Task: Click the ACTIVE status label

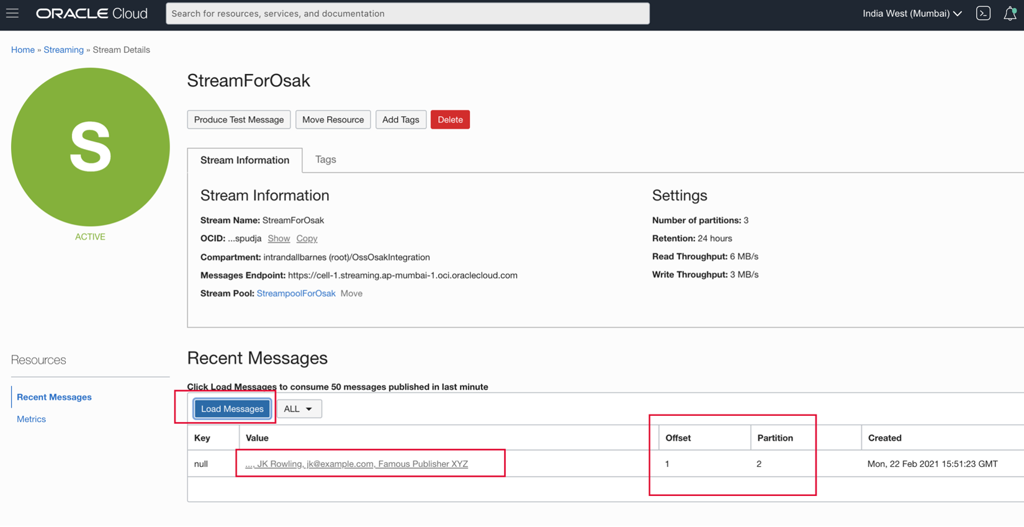Action: tap(90, 236)
